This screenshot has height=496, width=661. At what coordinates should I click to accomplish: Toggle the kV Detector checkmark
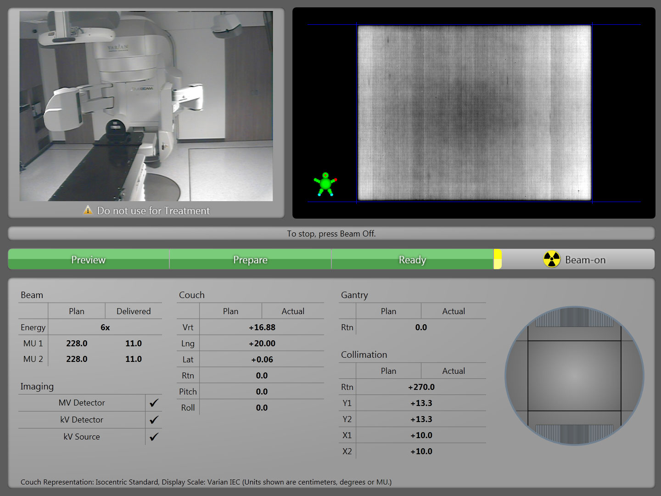pyautogui.click(x=153, y=419)
